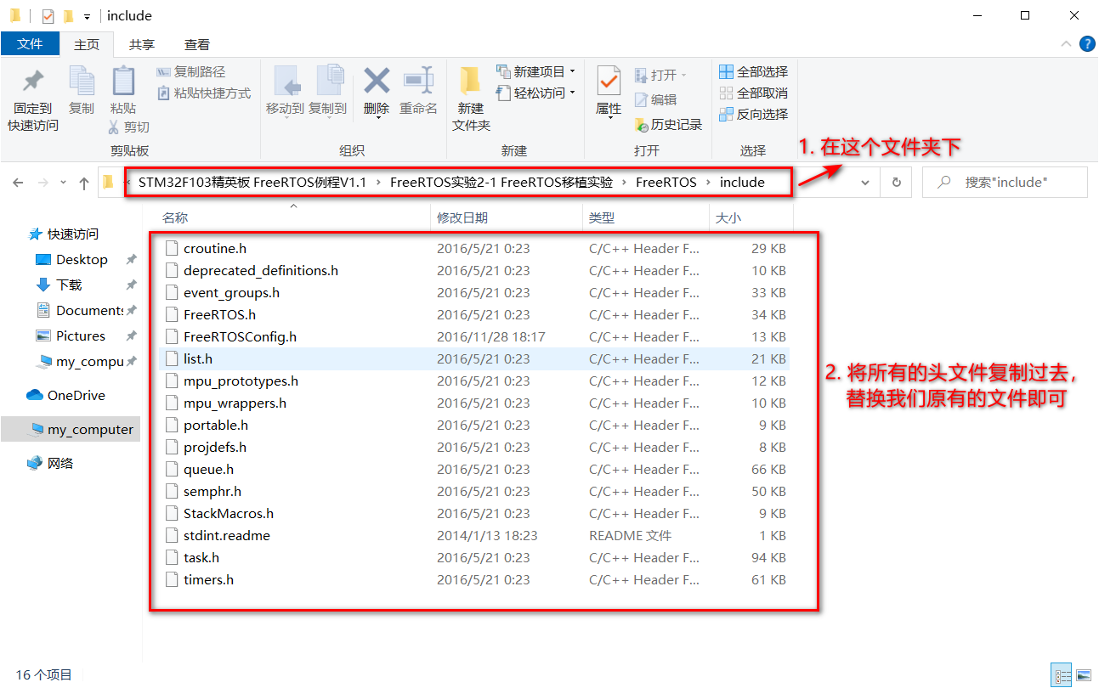Sort by Size (大小) column header
Image resolution: width=1099 pixels, height=688 pixels.
[751, 218]
